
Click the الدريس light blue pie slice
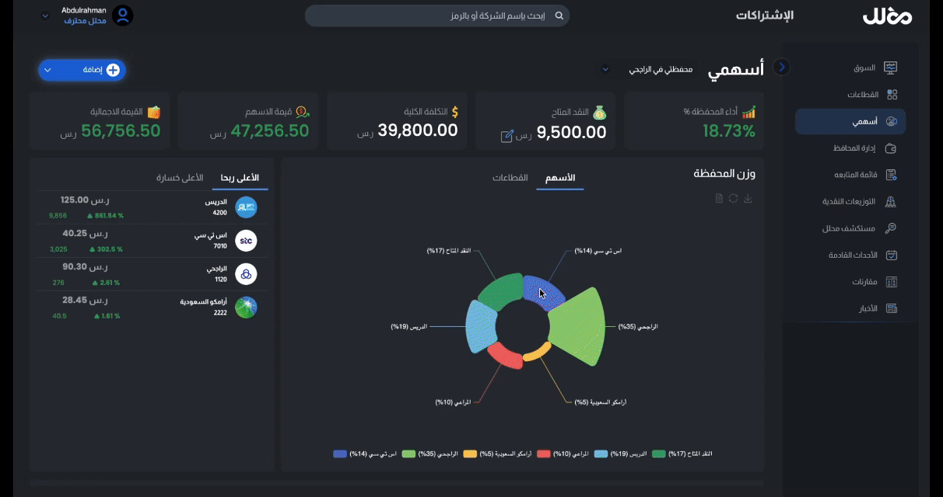(x=480, y=326)
